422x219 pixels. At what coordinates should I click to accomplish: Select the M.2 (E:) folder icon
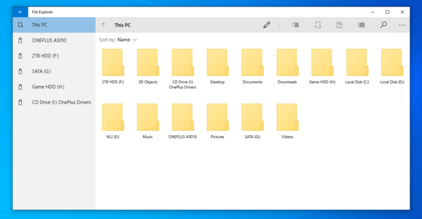pyautogui.click(x=113, y=118)
